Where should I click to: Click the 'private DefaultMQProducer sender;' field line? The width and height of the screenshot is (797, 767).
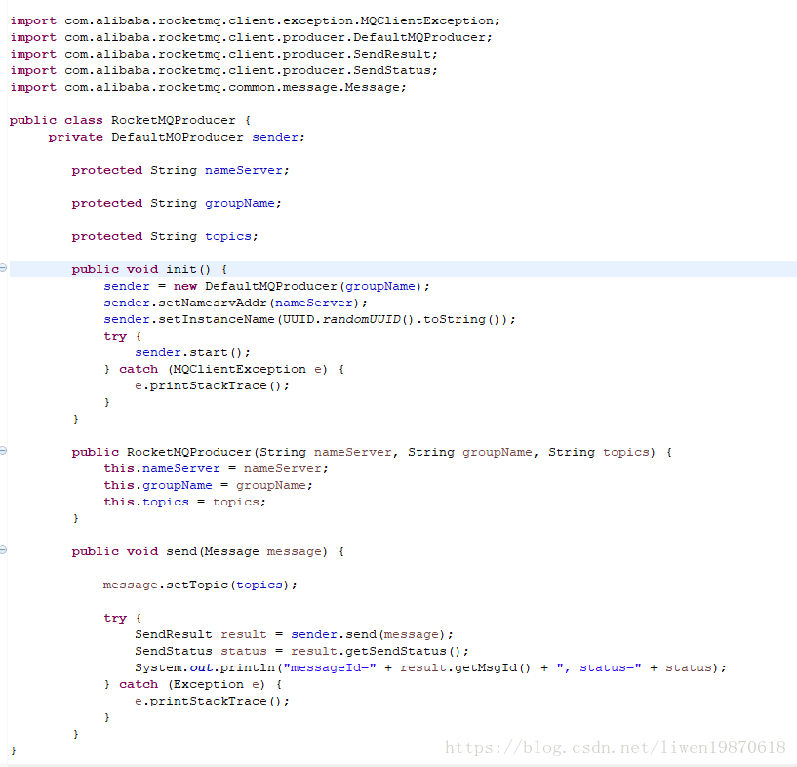point(177,138)
